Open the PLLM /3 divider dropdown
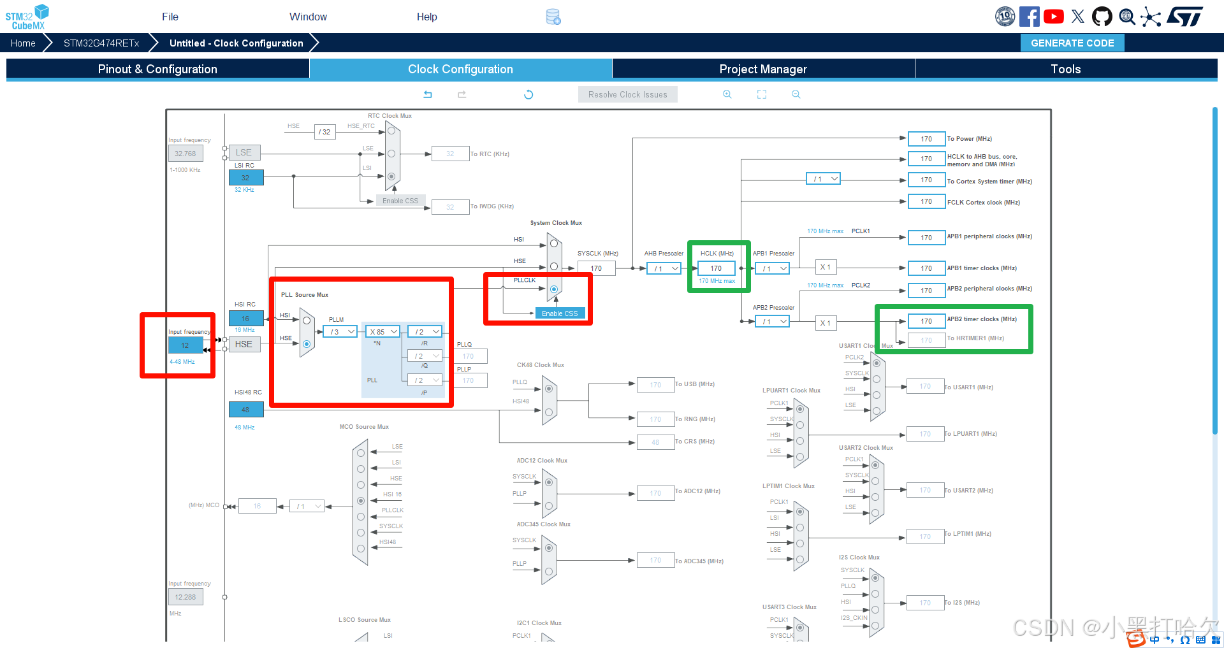1224x648 pixels. 340,332
